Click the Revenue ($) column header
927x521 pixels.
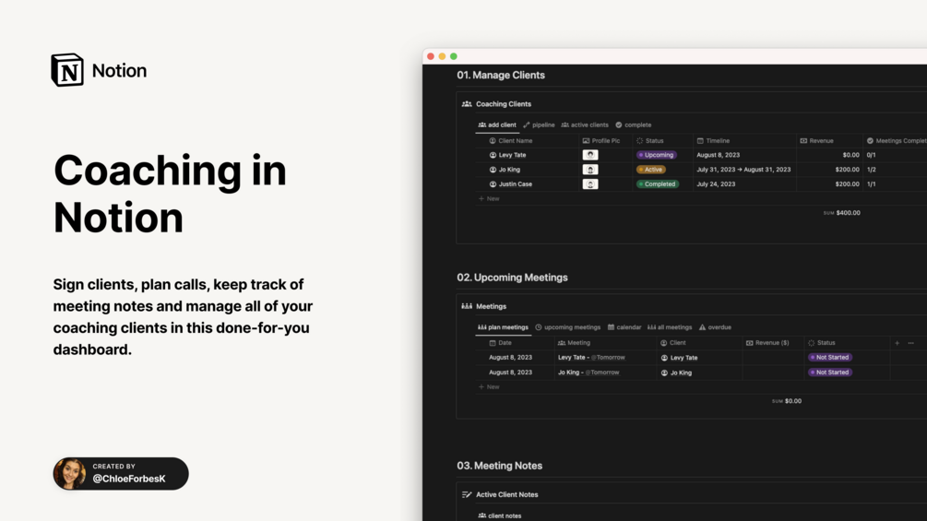767,343
